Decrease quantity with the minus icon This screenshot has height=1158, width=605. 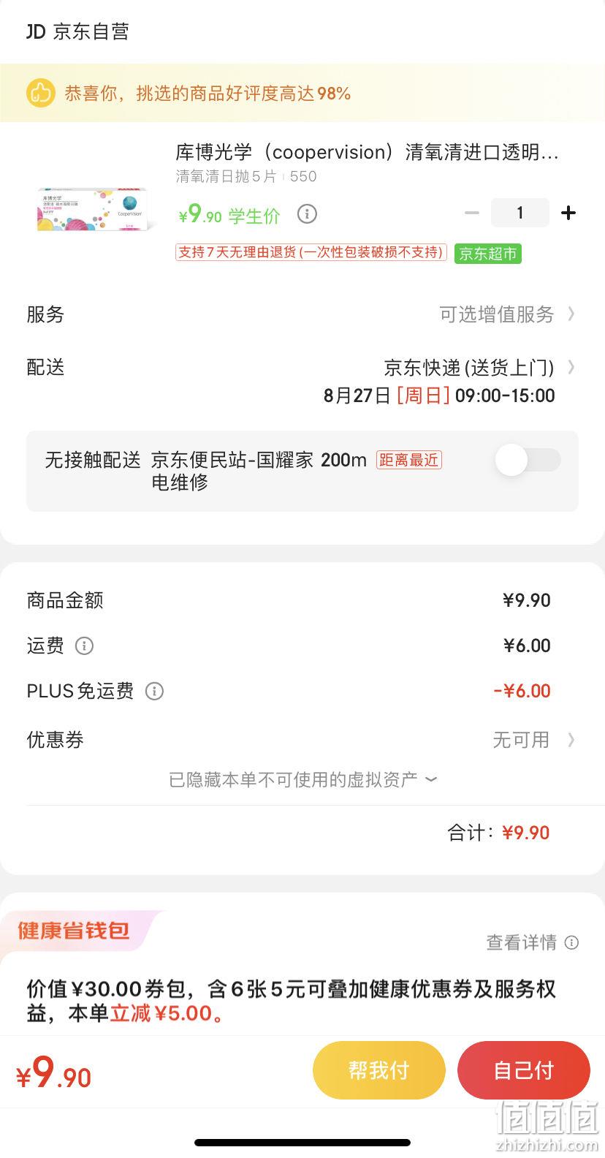click(472, 213)
